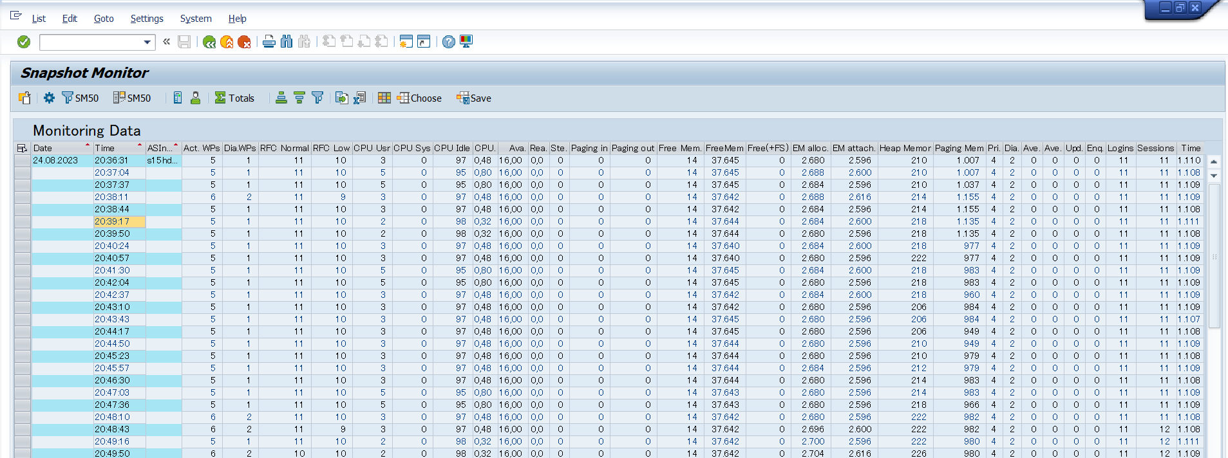This screenshot has height=458, width=1228.
Task: Click the Totals button
Action: pyautogui.click(x=234, y=98)
